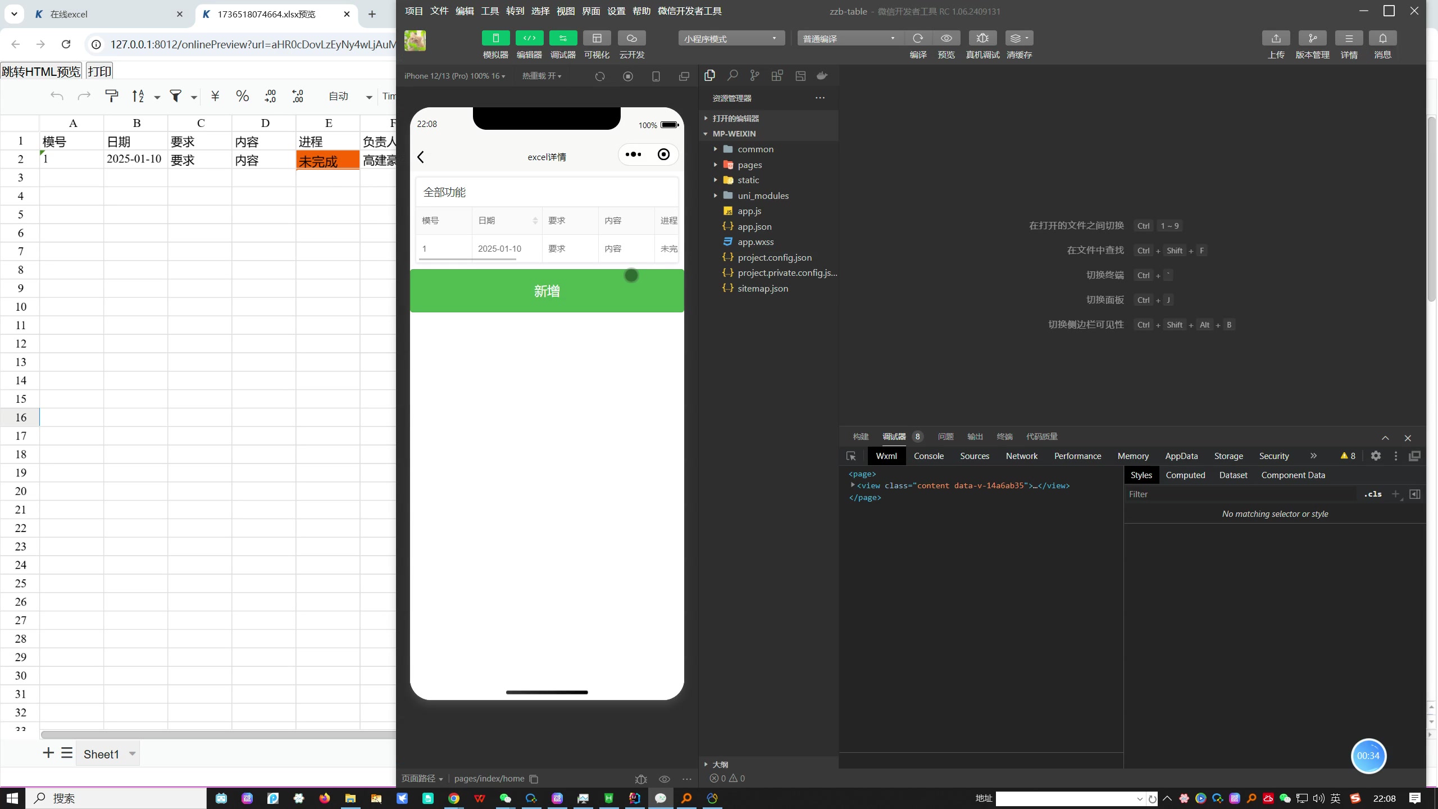1438x809 pixels.
Task: Open version management icon
Action: coord(1312,38)
